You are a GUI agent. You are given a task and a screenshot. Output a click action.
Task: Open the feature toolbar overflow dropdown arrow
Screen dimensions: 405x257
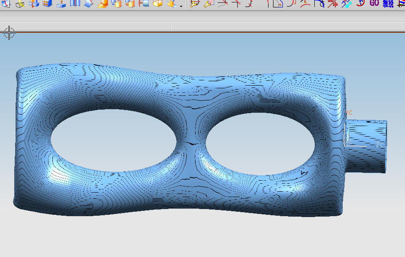tap(181, 6)
